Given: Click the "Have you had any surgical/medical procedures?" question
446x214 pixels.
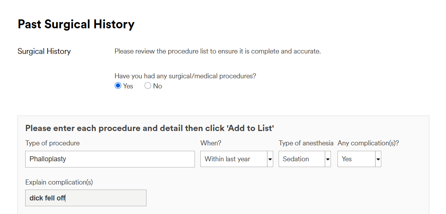Looking at the screenshot, I should point(185,76).
